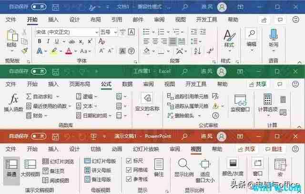
Task: Click the Sort A-Z icon in Word
Action: (x=197, y=51)
